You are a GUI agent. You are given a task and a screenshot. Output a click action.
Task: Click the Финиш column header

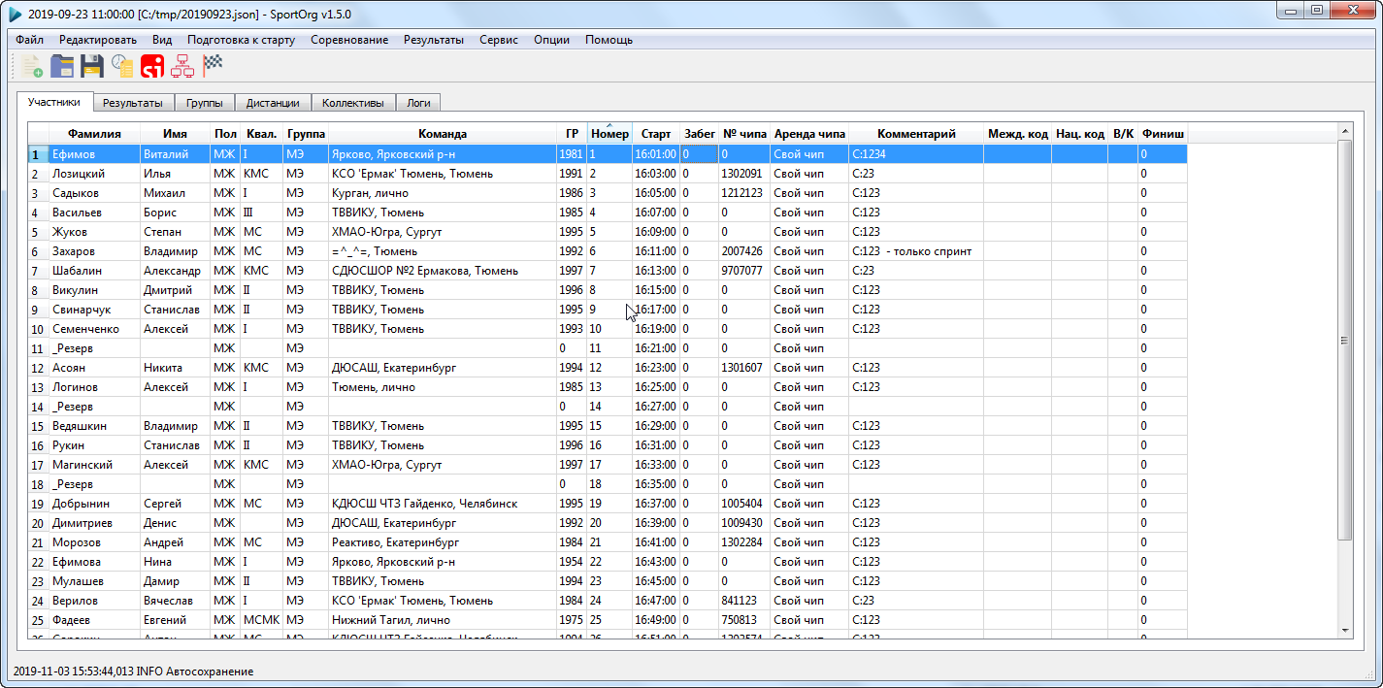point(1163,134)
